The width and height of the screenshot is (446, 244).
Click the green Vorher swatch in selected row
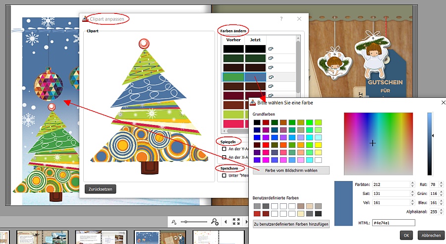[x=233, y=77]
